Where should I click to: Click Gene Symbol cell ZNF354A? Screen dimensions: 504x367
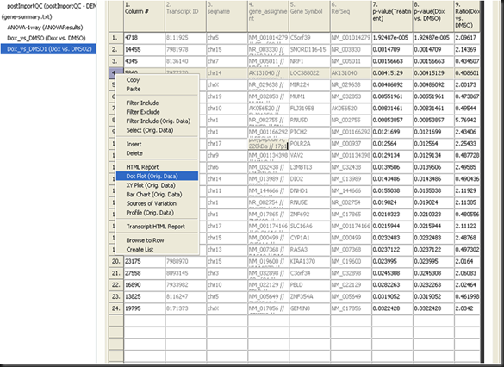point(309,296)
